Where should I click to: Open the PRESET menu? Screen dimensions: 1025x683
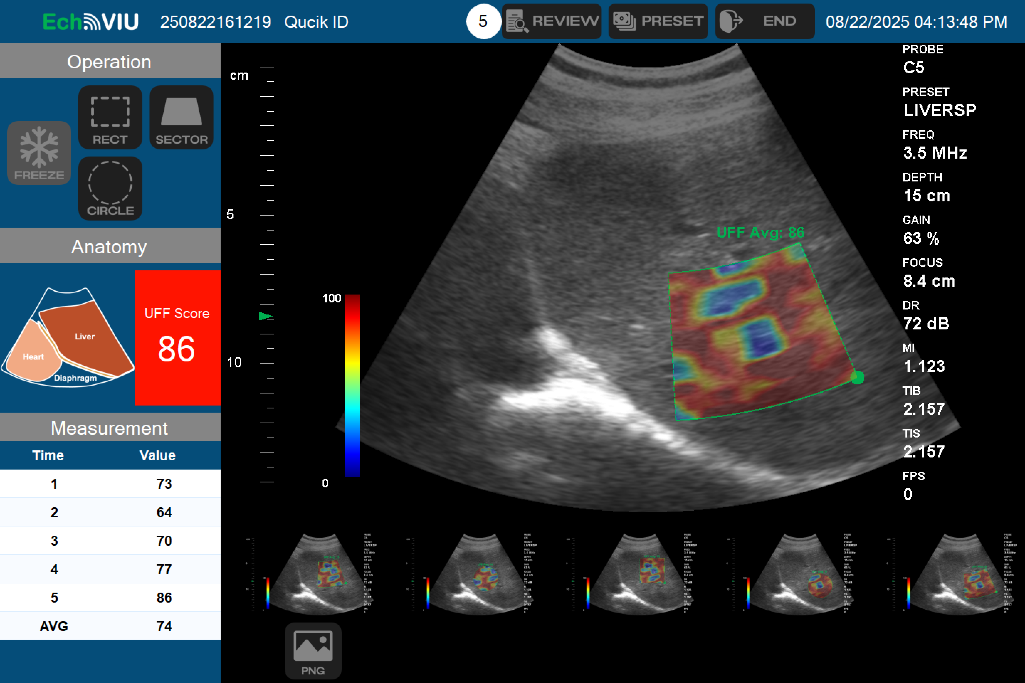(x=658, y=21)
